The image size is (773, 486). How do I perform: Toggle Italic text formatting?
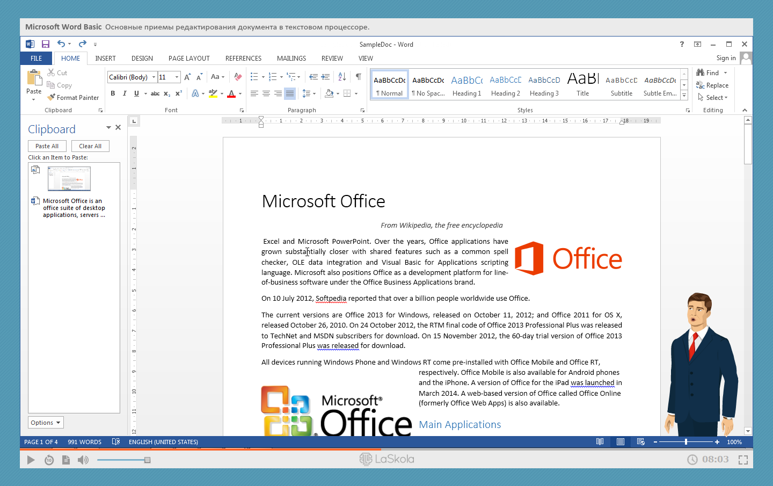125,93
